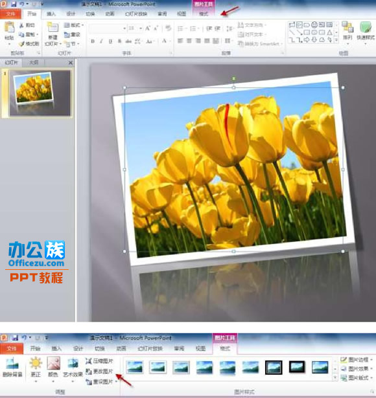Select Format Painter (格式刷) tool
Viewport: 376px width, 398px height.
[x=29, y=43]
